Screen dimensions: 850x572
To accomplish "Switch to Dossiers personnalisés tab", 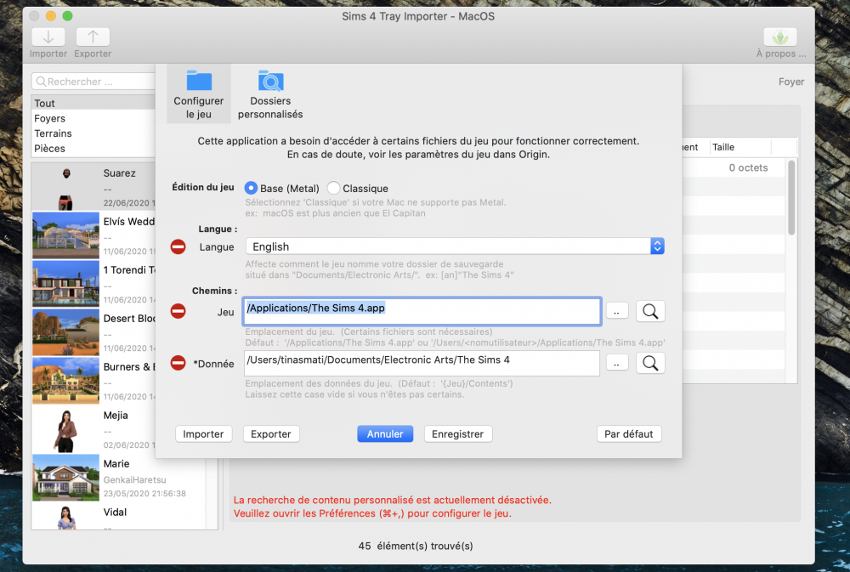I will tap(270, 93).
